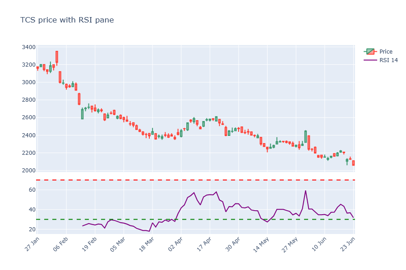Screen dimensions: 406x270
Task: Click the '3000' price axis label
Action: point(29,82)
